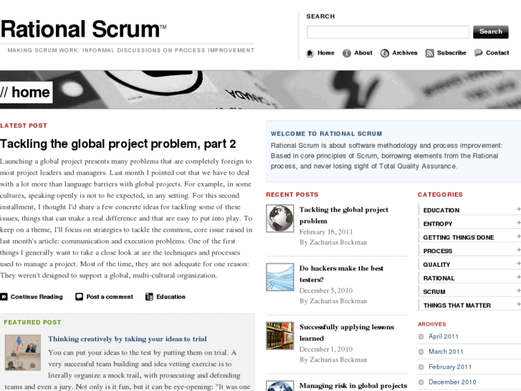521x391 pixels.
Task: Open the Education category arrow
Action: point(518,209)
